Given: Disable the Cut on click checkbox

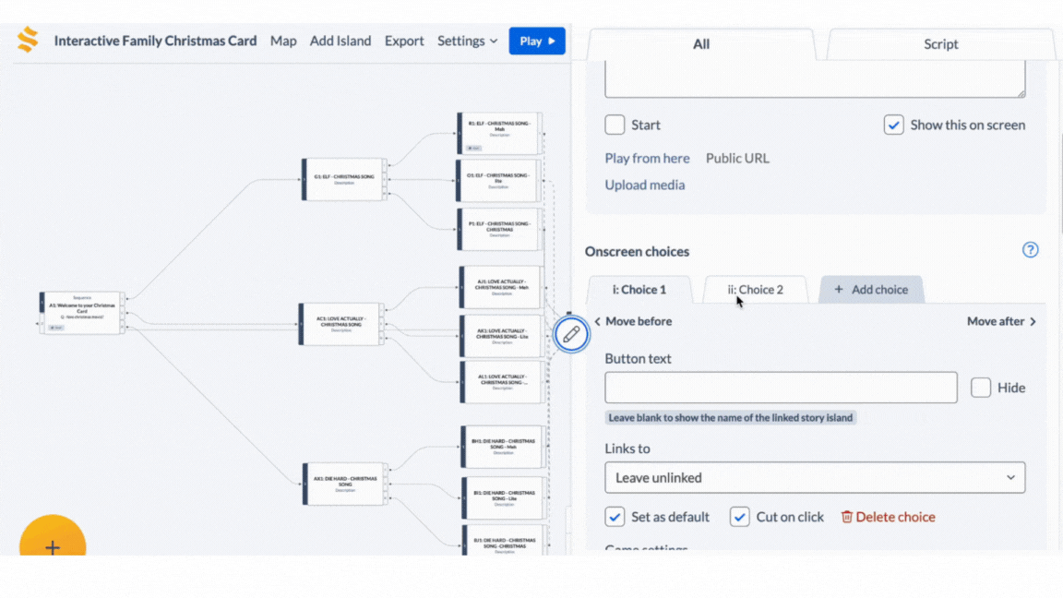Looking at the screenshot, I should 739,517.
